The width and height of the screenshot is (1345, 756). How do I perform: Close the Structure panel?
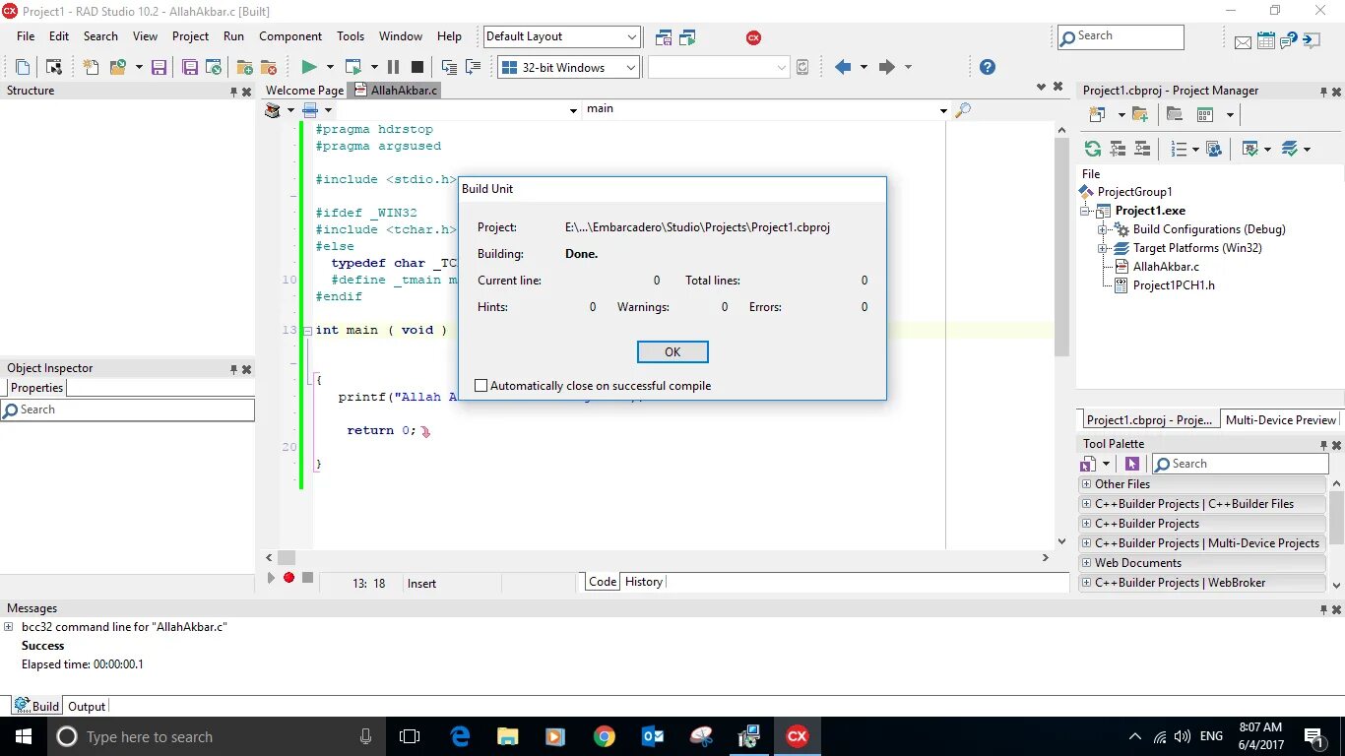(x=247, y=92)
